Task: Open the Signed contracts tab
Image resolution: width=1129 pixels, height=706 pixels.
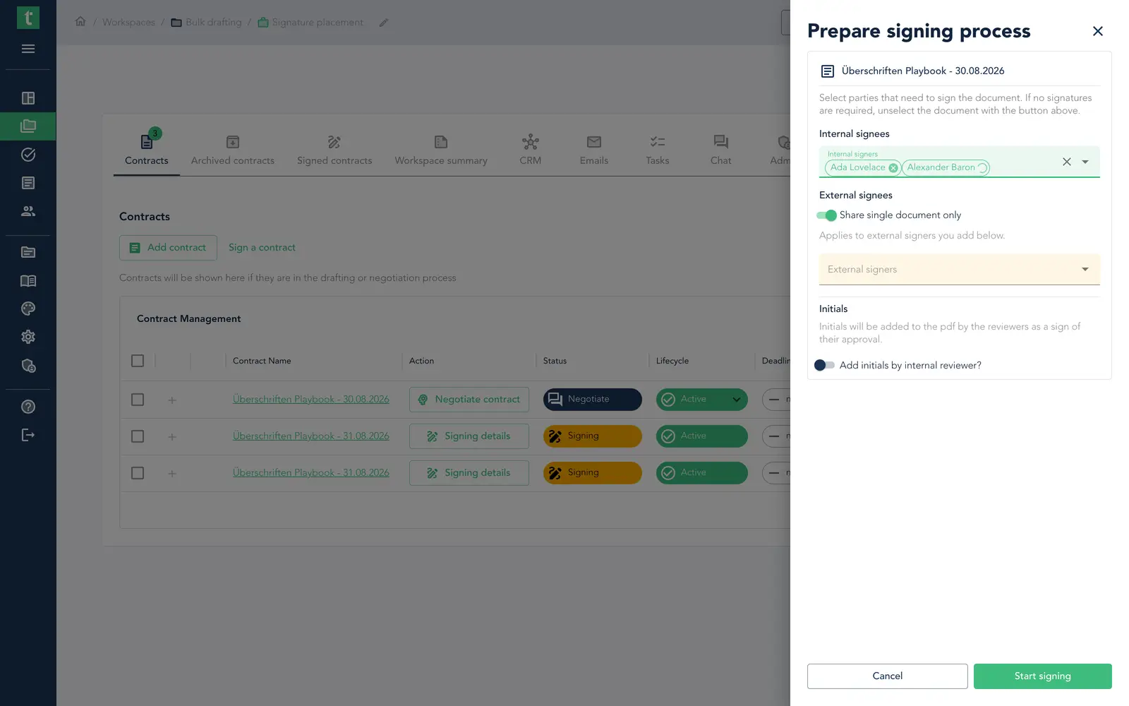Action: click(x=334, y=150)
